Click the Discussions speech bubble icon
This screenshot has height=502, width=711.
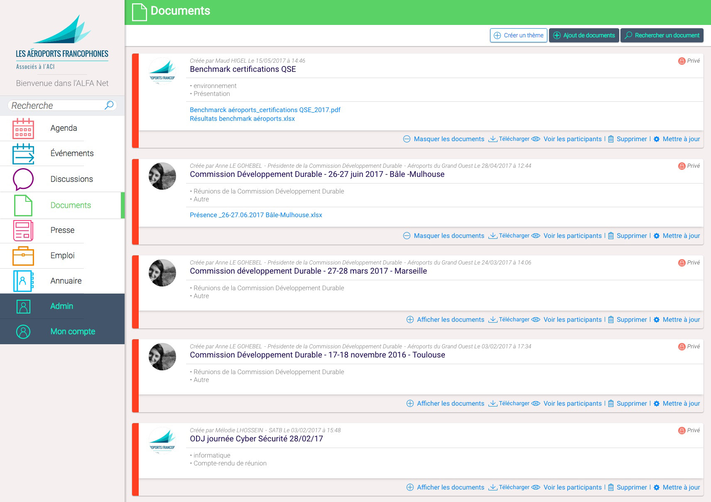click(x=23, y=179)
